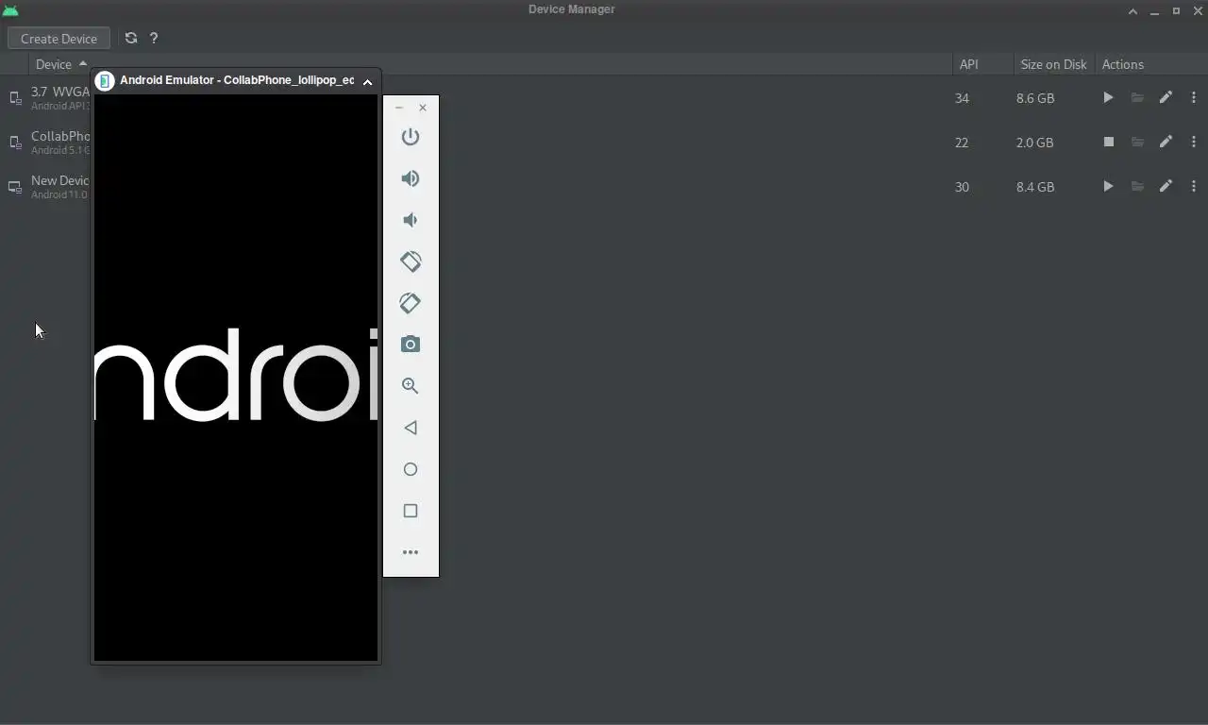This screenshot has height=725, width=1208.
Task: Click the emulator power button
Action: (x=411, y=137)
